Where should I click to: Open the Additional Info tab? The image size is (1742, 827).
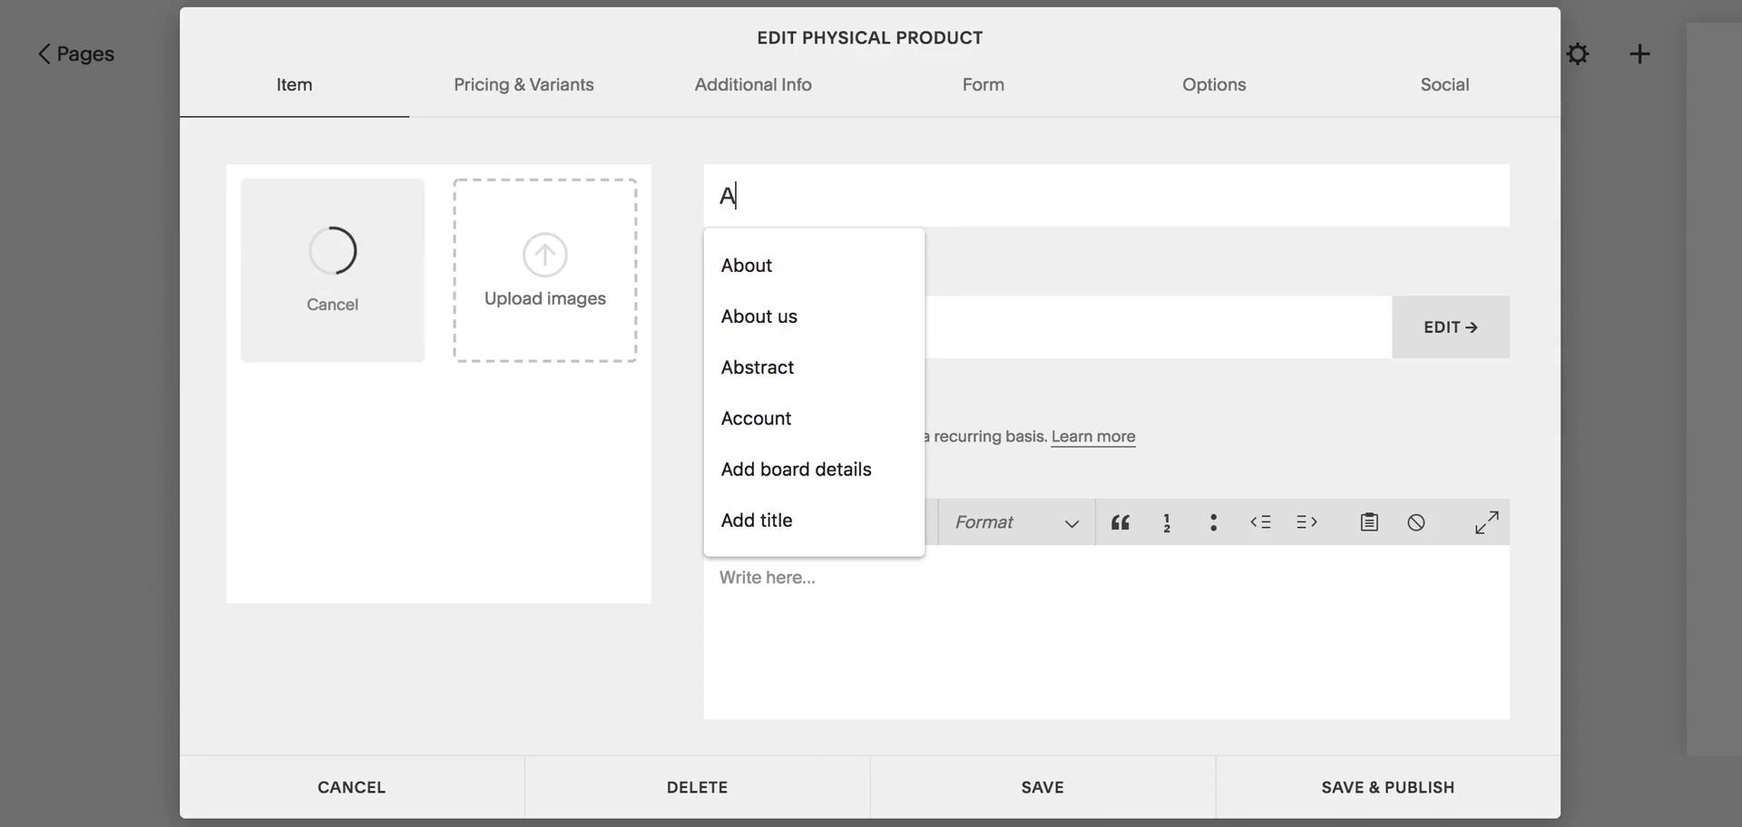(x=753, y=84)
